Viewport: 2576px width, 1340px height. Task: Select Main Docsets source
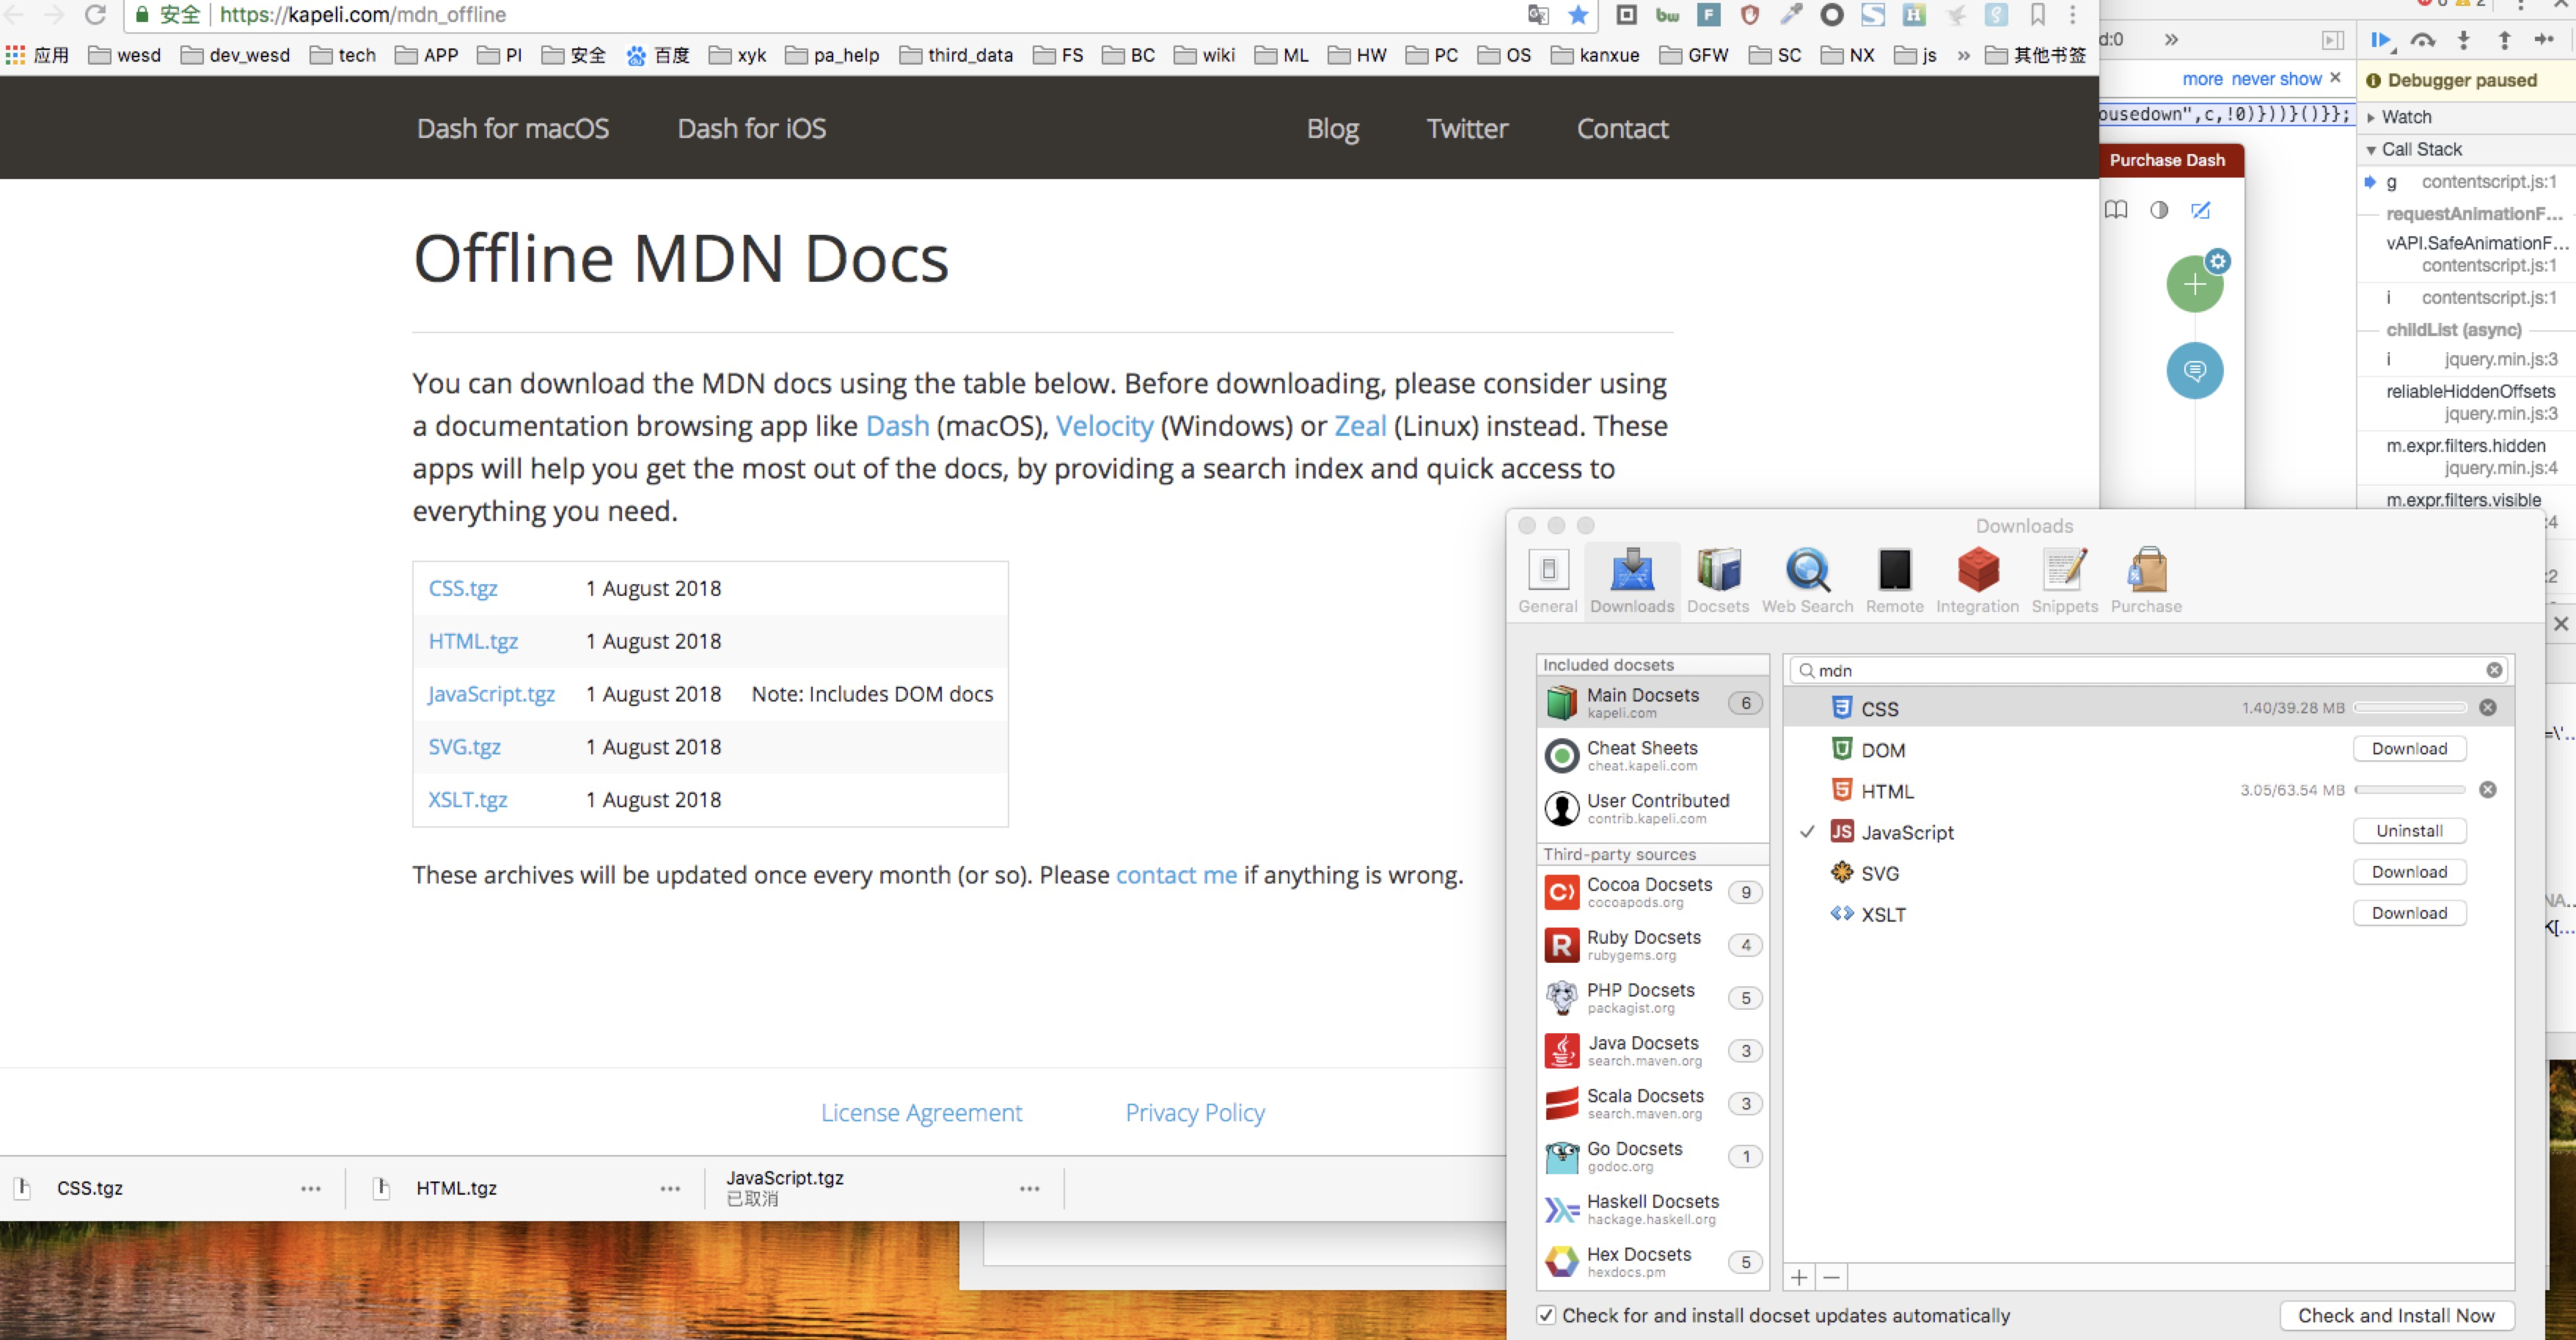(1652, 702)
